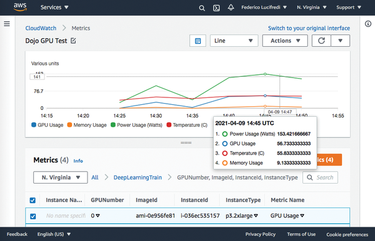The image size is (375, 241).
Task: Sort by the InstanceType column header
Action: click(243, 200)
